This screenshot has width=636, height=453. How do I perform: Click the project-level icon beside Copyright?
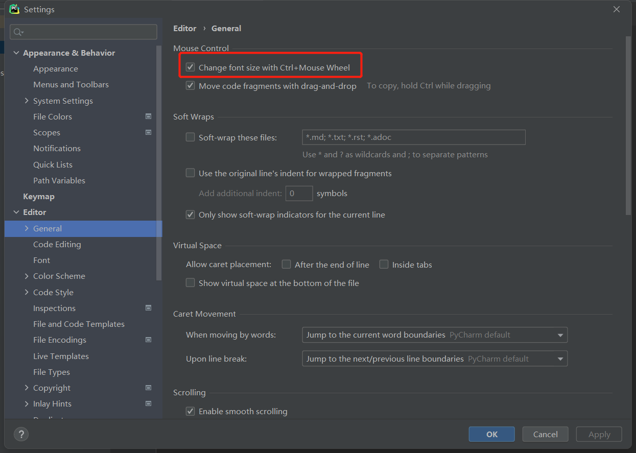(x=148, y=388)
